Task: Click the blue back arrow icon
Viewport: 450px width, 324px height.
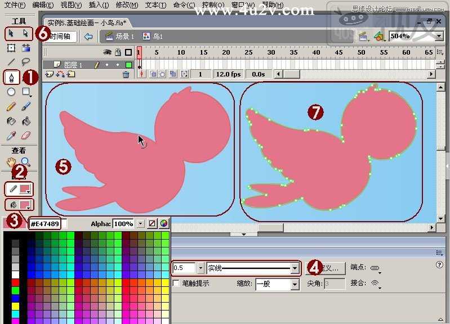Action: pyautogui.click(x=88, y=37)
